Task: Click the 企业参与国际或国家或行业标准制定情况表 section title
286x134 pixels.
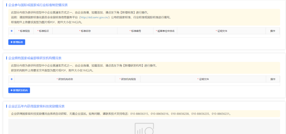Action: click(x=38, y=5)
